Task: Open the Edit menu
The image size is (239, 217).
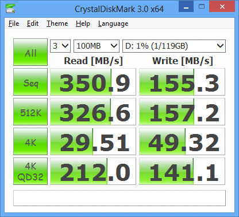Action: (33, 23)
